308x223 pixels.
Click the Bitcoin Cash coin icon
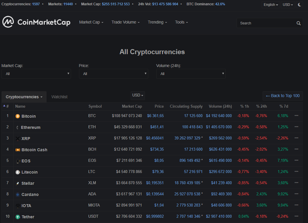(18, 150)
